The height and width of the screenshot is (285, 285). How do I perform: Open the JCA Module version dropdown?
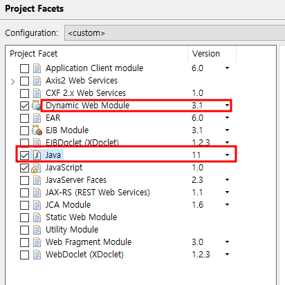(227, 205)
